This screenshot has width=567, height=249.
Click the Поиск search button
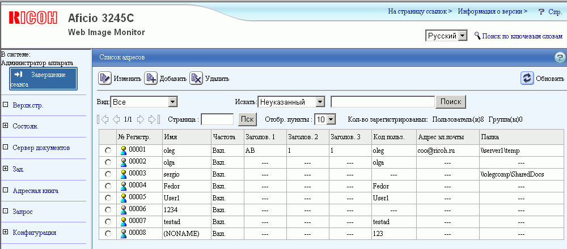pyautogui.click(x=450, y=102)
